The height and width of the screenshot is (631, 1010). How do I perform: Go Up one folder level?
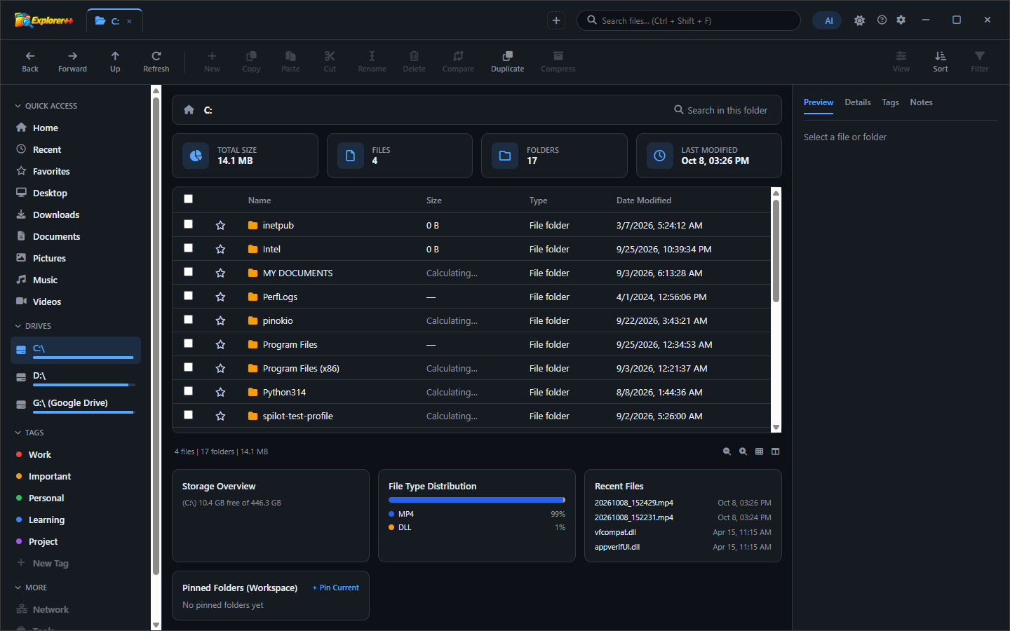point(115,62)
